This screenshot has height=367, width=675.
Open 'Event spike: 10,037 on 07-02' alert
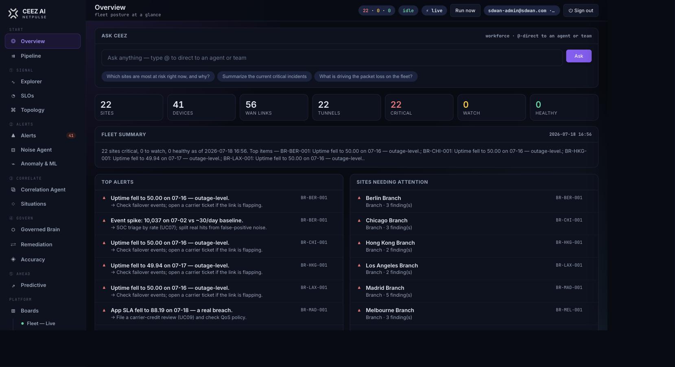click(219, 224)
